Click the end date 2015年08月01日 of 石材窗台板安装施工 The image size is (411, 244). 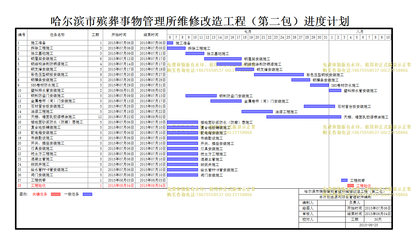click(153, 106)
